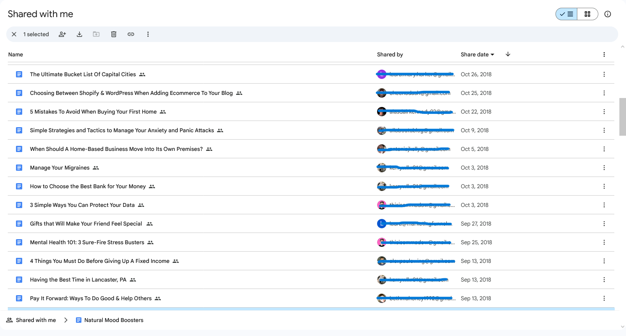Copy link to the selected file
The image size is (626, 336).
(x=131, y=34)
